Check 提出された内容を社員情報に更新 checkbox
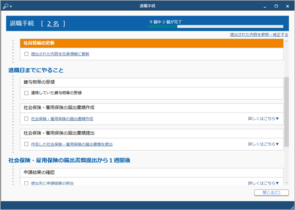Viewport: 295px width, 210px height. tap(27, 54)
